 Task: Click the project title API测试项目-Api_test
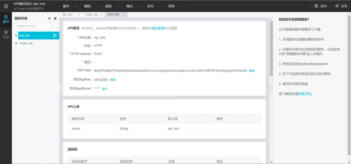pos(30,4)
